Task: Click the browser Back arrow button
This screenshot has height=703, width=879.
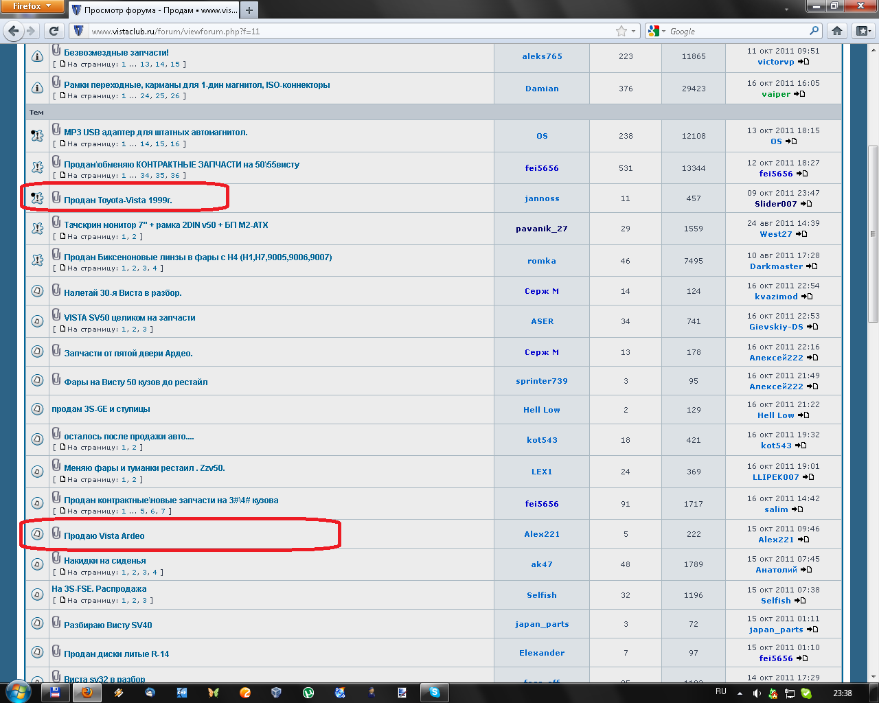Action: pos(14,31)
